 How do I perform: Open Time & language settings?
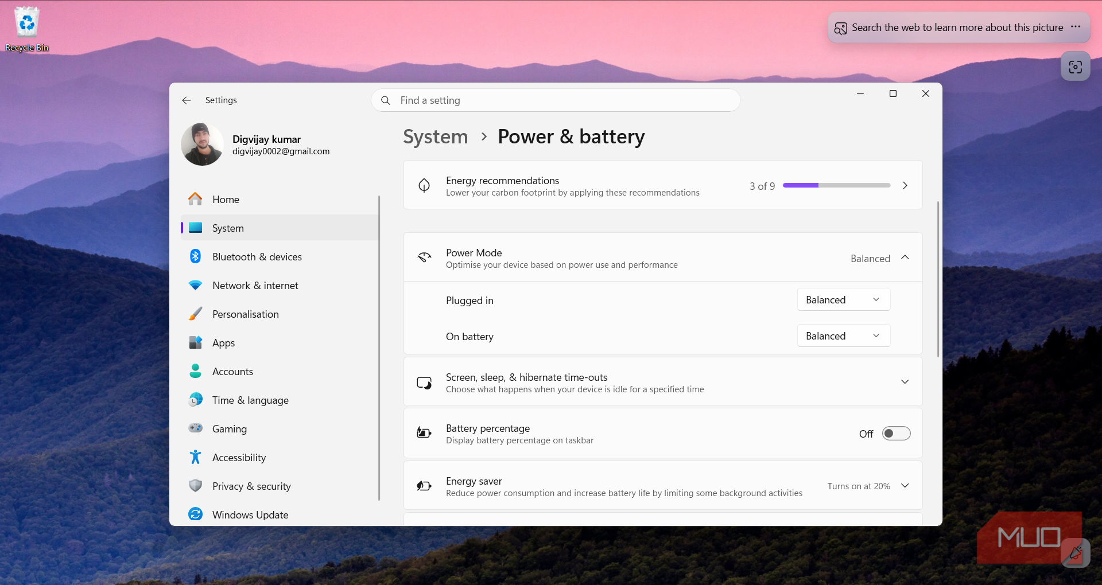(x=280, y=400)
